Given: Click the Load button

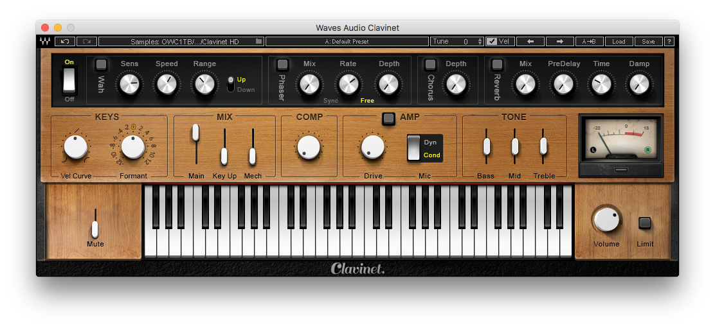Looking at the screenshot, I should [619, 41].
